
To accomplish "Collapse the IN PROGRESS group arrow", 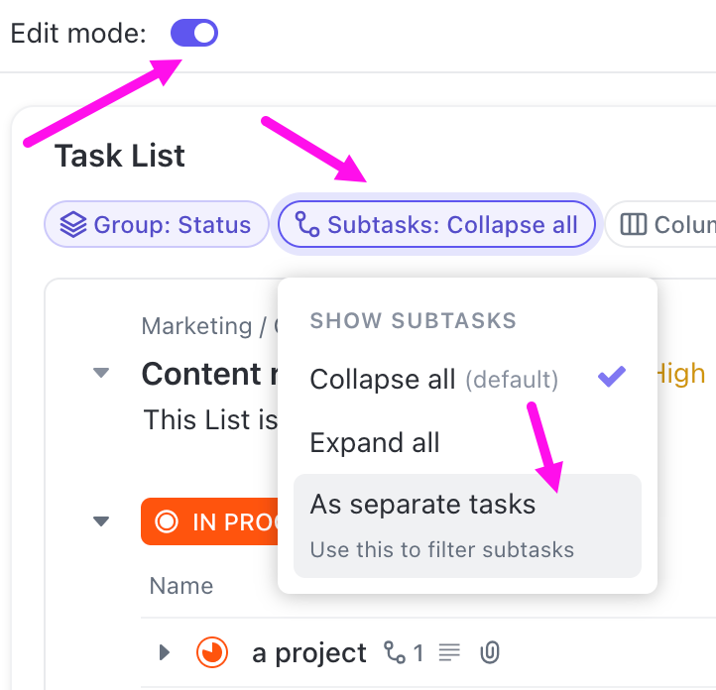I will (100, 521).
